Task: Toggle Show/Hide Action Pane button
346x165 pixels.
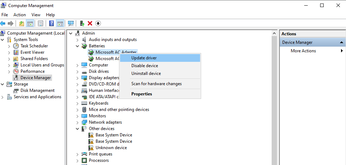Action: pos(60,23)
